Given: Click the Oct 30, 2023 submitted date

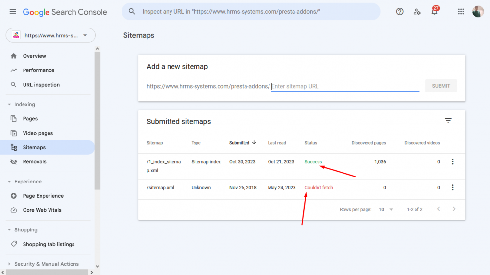Looking at the screenshot, I should 242,161.
